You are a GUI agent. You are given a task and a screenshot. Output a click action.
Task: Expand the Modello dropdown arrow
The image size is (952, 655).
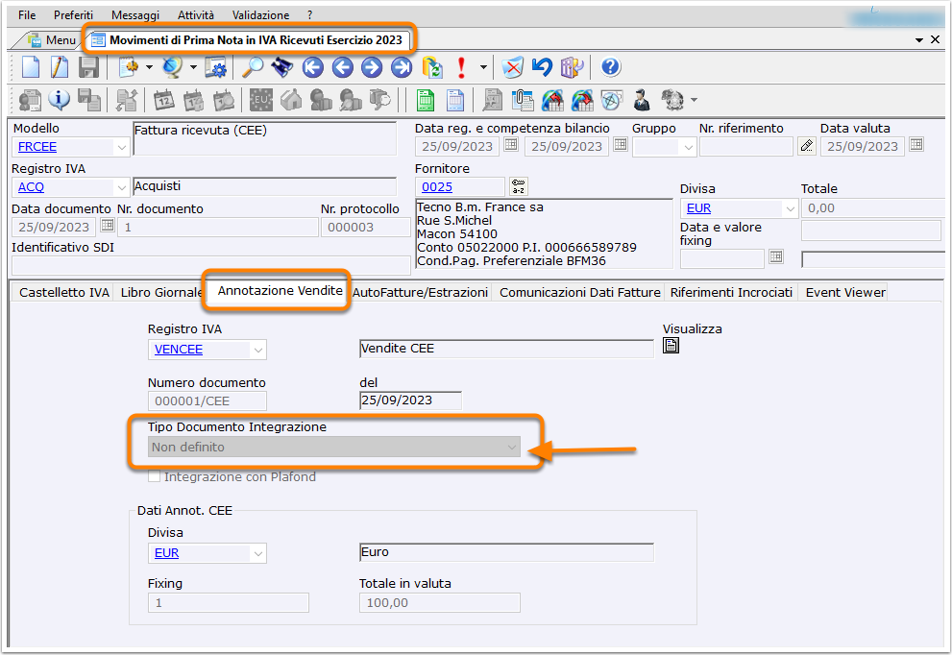point(121,148)
